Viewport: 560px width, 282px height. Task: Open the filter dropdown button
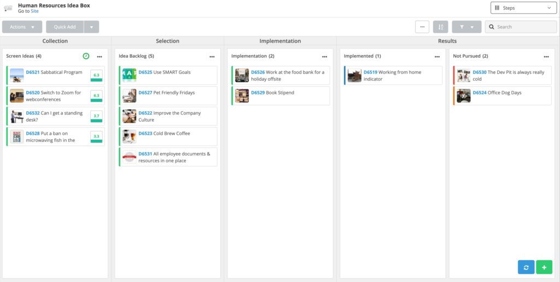pyautogui.click(x=466, y=27)
